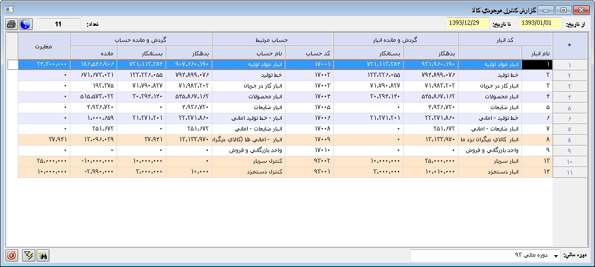Viewport: 595px width, 267px height.
Task: Click the asterisk corner header of grid
Action: click(x=569, y=46)
